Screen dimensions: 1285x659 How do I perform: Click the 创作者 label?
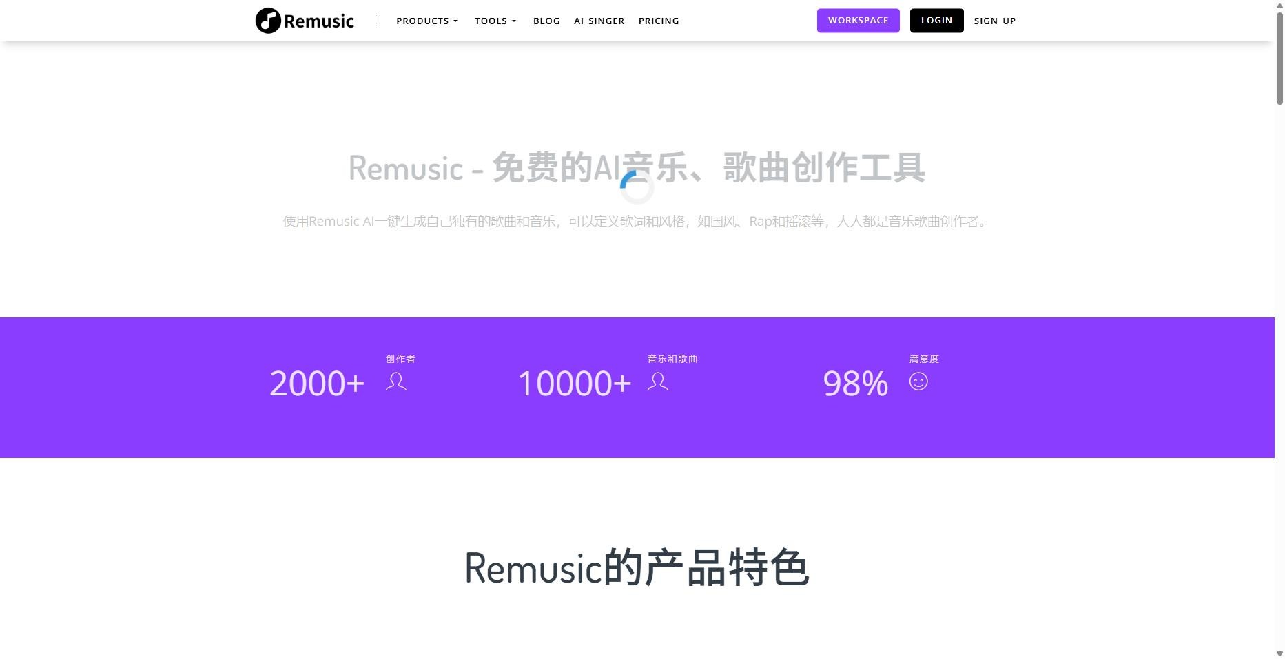[400, 359]
